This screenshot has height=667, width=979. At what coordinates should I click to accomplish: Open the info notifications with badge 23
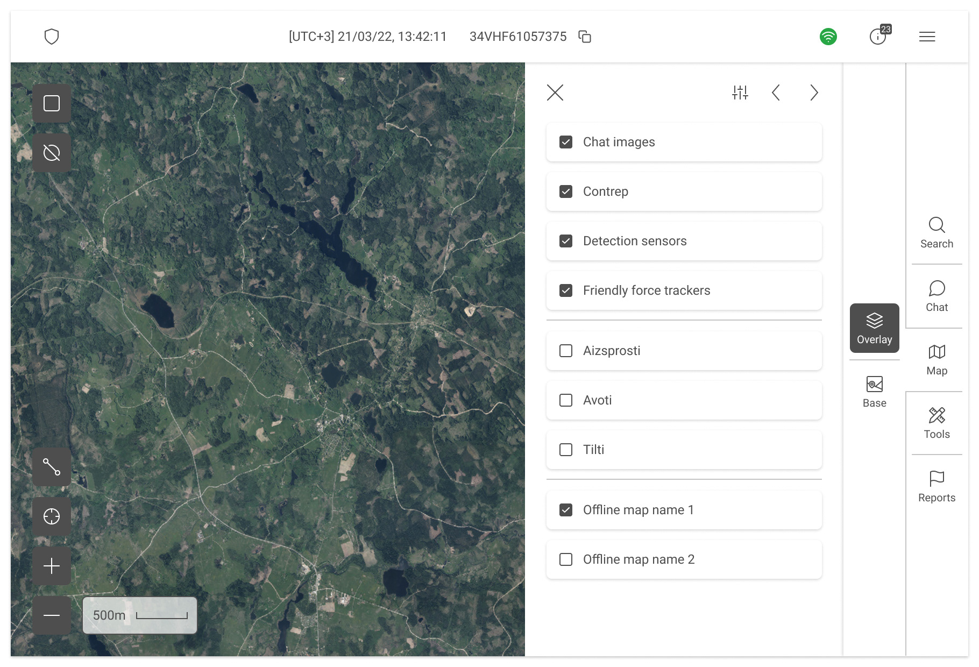[880, 36]
